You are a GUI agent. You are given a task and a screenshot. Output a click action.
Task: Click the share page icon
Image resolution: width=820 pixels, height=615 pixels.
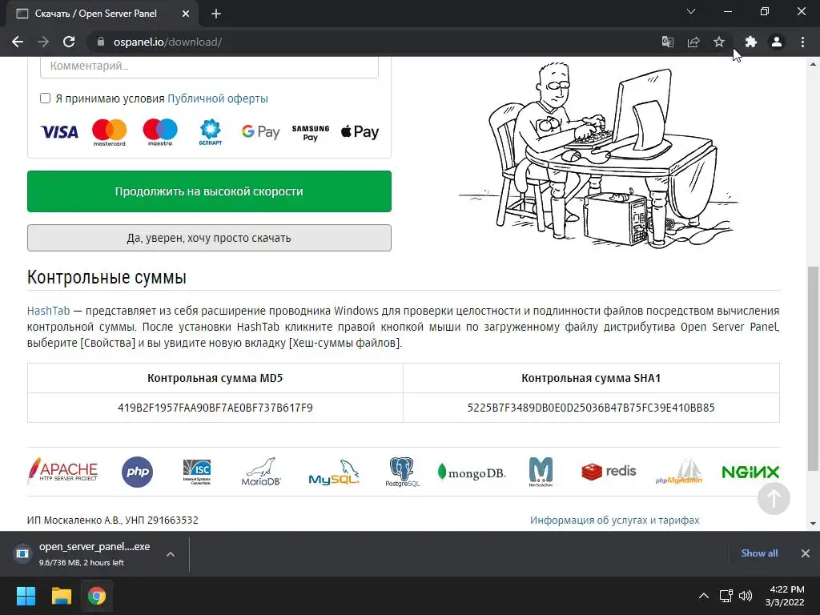693,42
